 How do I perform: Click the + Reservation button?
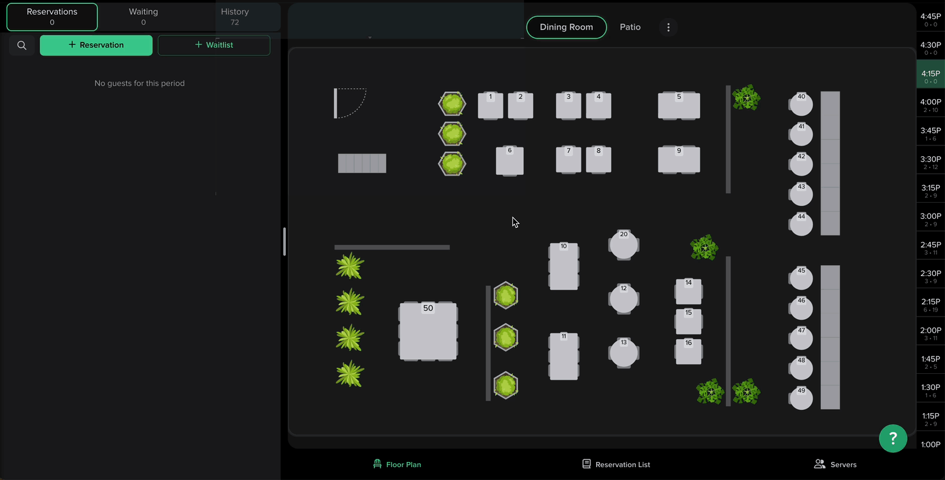pos(96,45)
